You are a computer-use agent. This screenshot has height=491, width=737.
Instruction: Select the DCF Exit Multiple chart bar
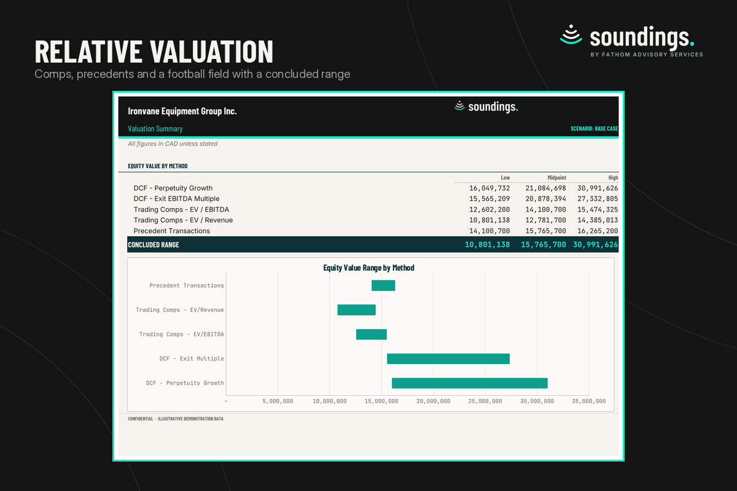point(448,358)
